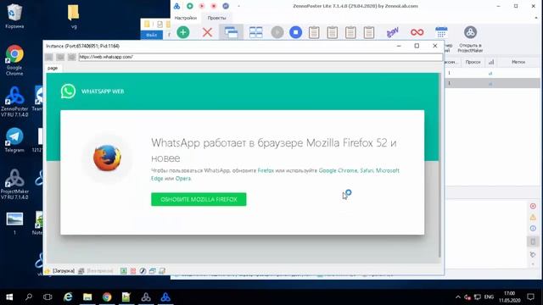Open Google Chrome desktop shortcut

(x=14, y=60)
